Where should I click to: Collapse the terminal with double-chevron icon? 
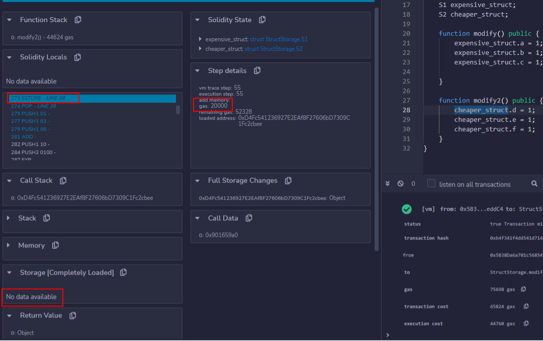388,184
